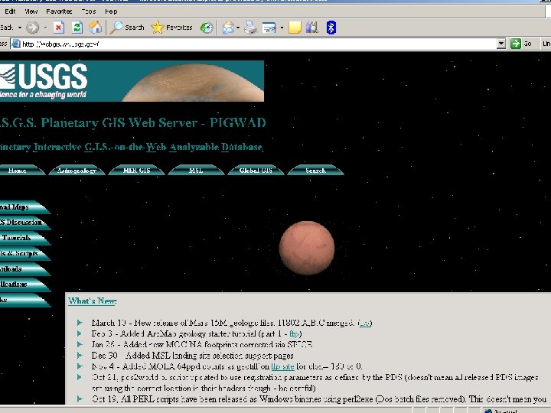The height and width of the screenshot is (413, 551).
Task: Click the Internet zone globe in status bar
Action: pos(488,411)
